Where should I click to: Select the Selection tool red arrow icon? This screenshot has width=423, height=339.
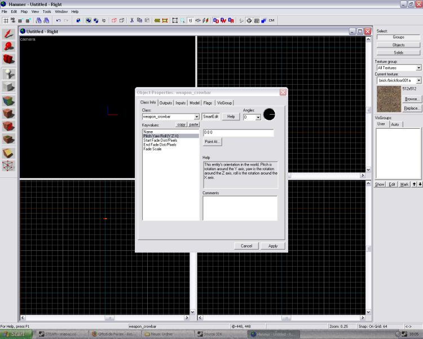pyautogui.click(x=9, y=34)
